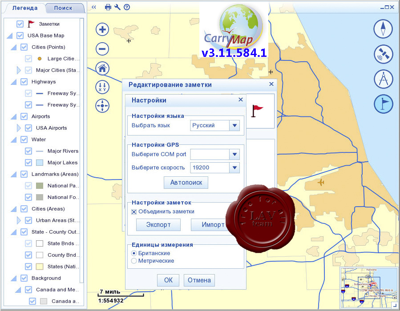Click the zoom out minus icon
The height and width of the screenshot is (311, 400).
102,49
